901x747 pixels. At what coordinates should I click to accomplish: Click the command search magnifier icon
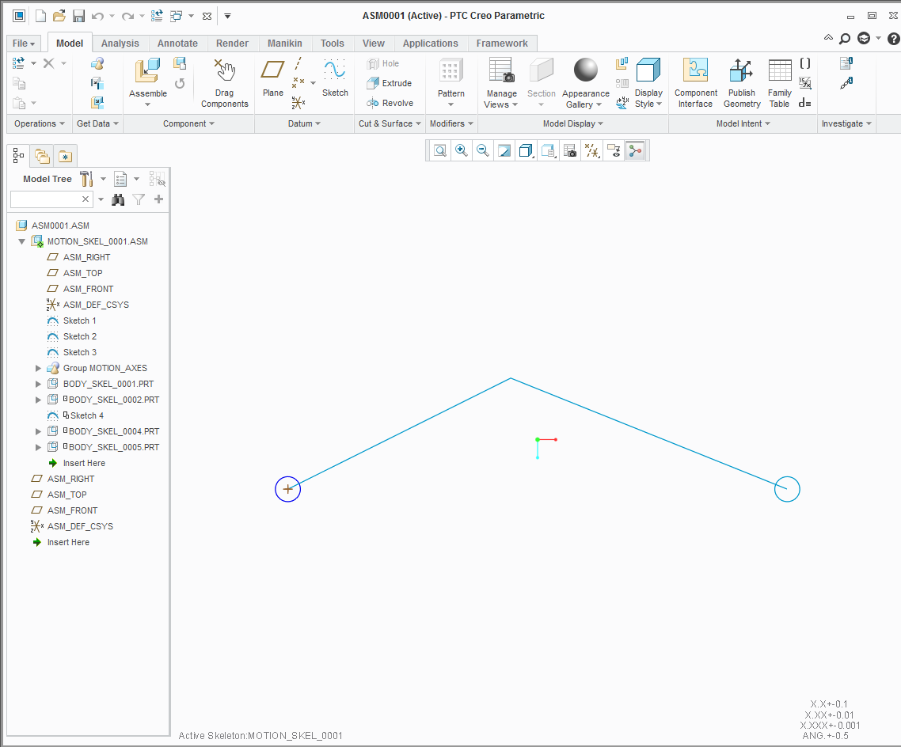click(x=845, y=39)
